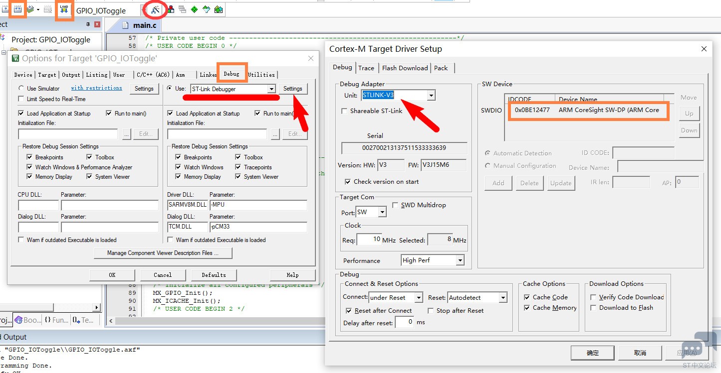This screenshot has width=721, height=373.
Task: Select the main.c editor tab
Action: (139, 25)
